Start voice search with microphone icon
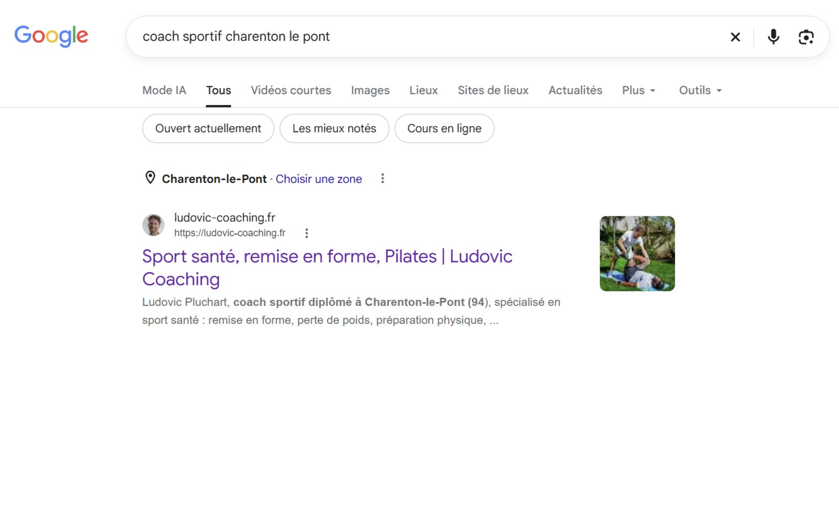The height and width of the screenshot is (524, 839). [773, 37]
